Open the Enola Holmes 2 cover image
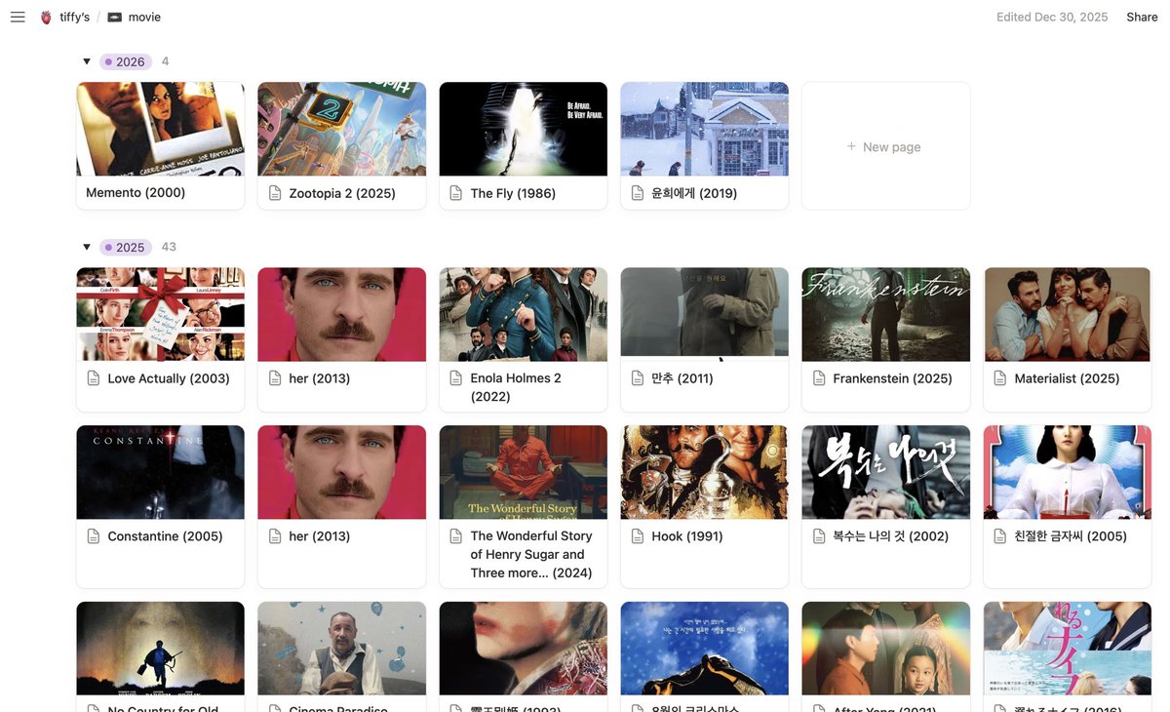This screenshot has height=712, width=1170. 524,314
